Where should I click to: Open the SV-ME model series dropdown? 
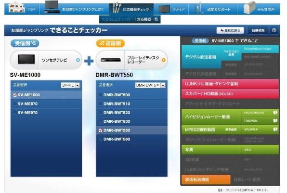(70, 85)
